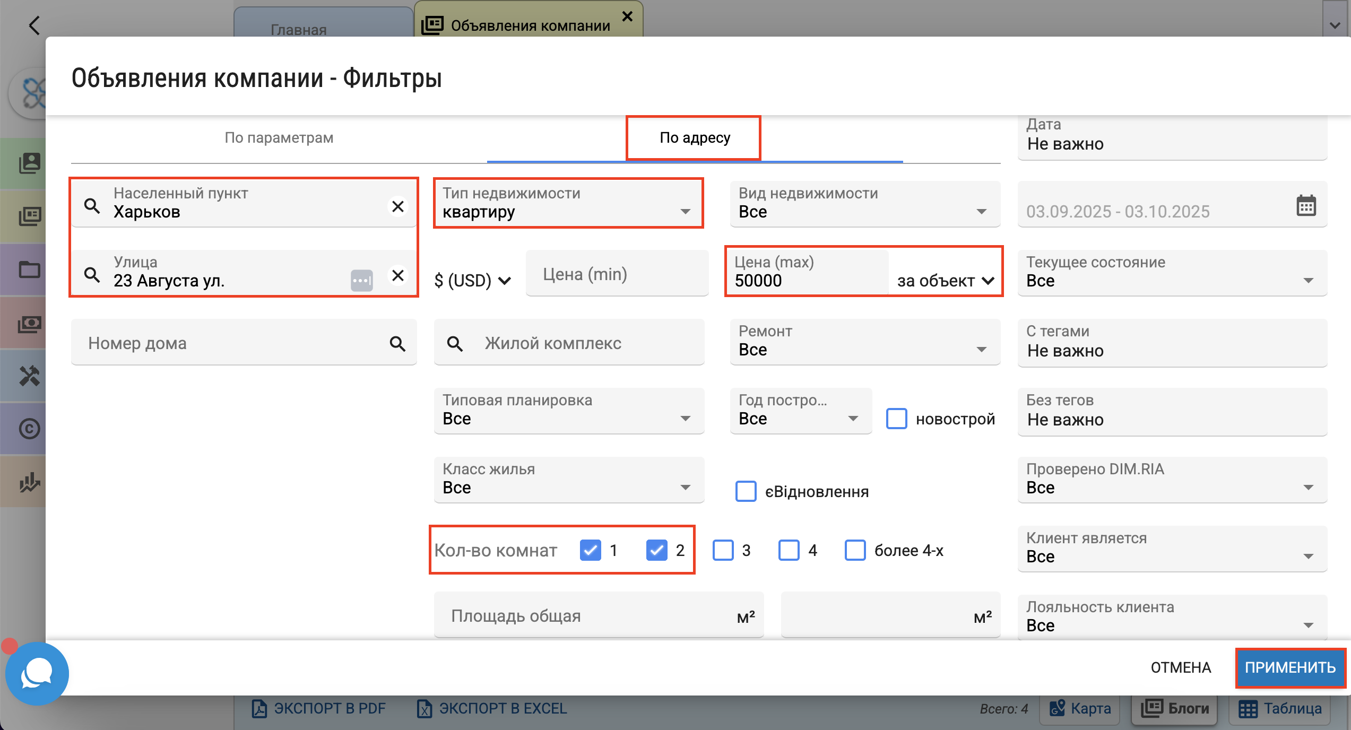Open the calendar date picker icon
1351x730 pixels.
1306,206
